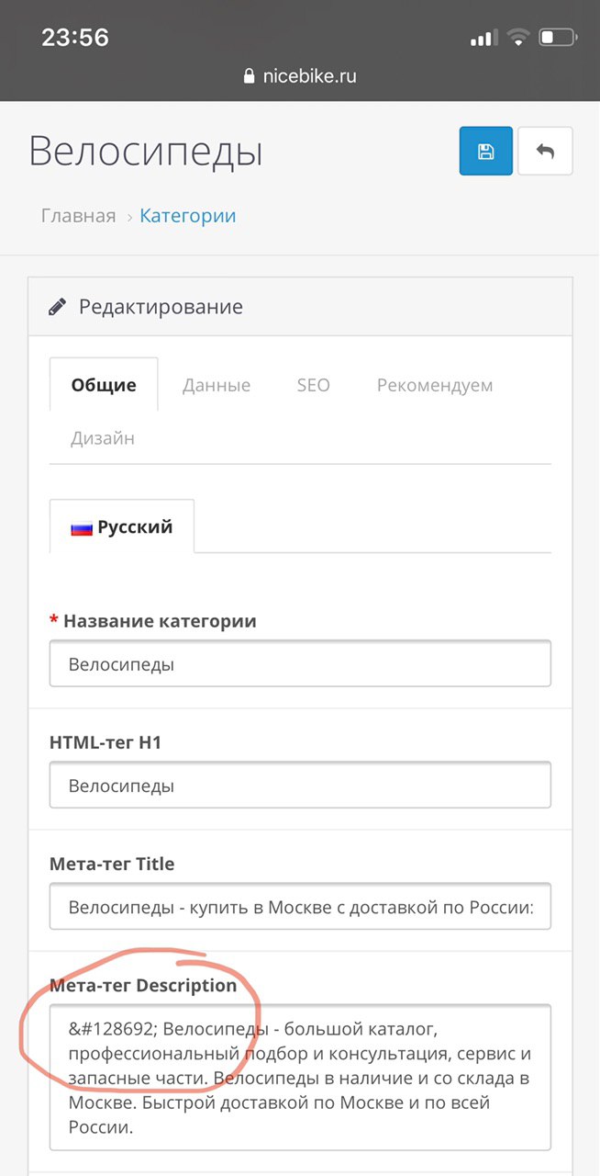
Task: Focus the Название категории input field
Action: [x=300, y=663]
